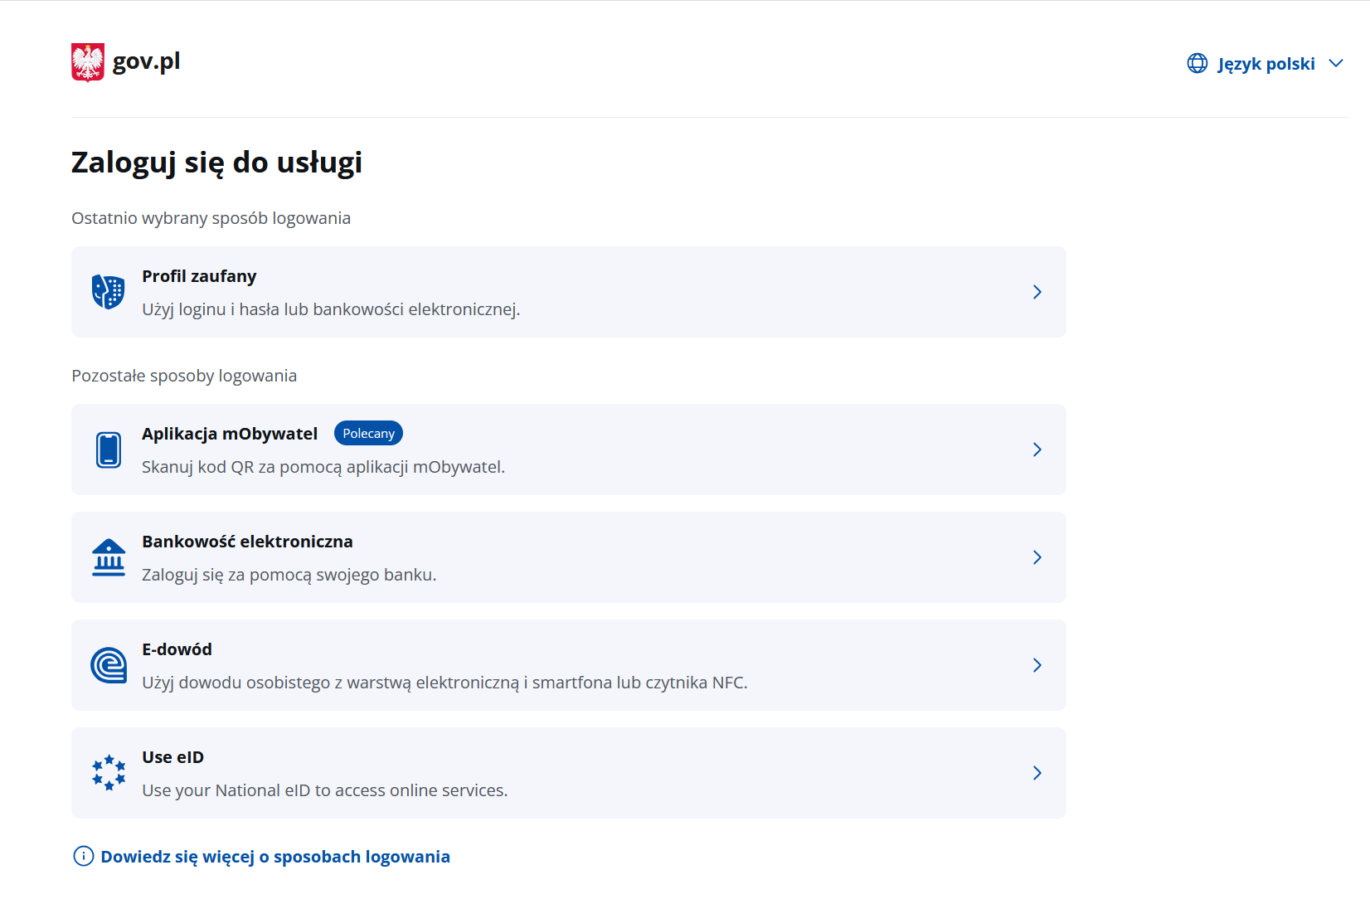1370x904 pixels.
Task: Click the EU stars eID icon
Action: coord(108,773)
